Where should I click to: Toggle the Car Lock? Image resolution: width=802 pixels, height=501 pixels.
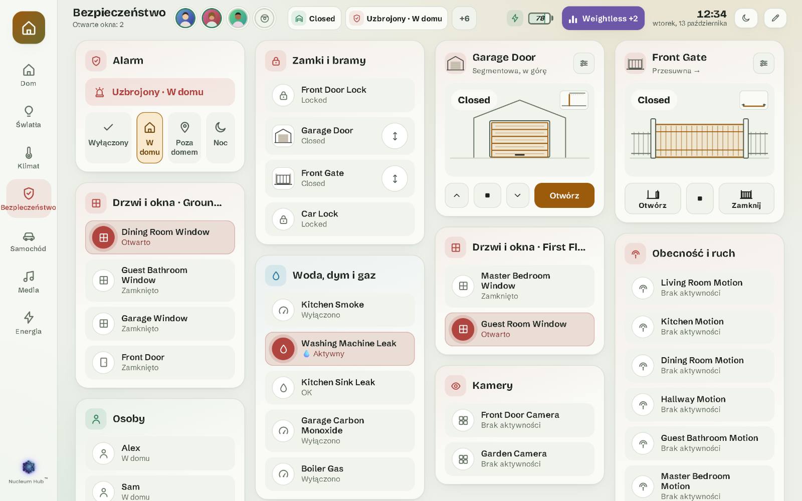(340, 219)
